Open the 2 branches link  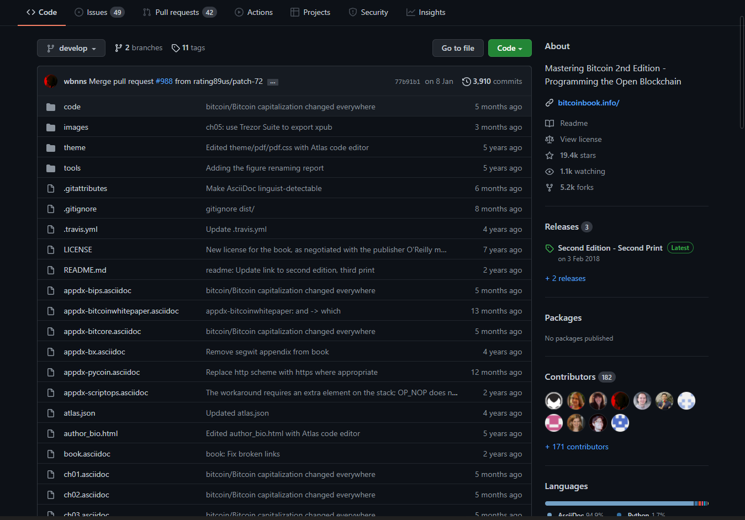(x=139, y=48)
